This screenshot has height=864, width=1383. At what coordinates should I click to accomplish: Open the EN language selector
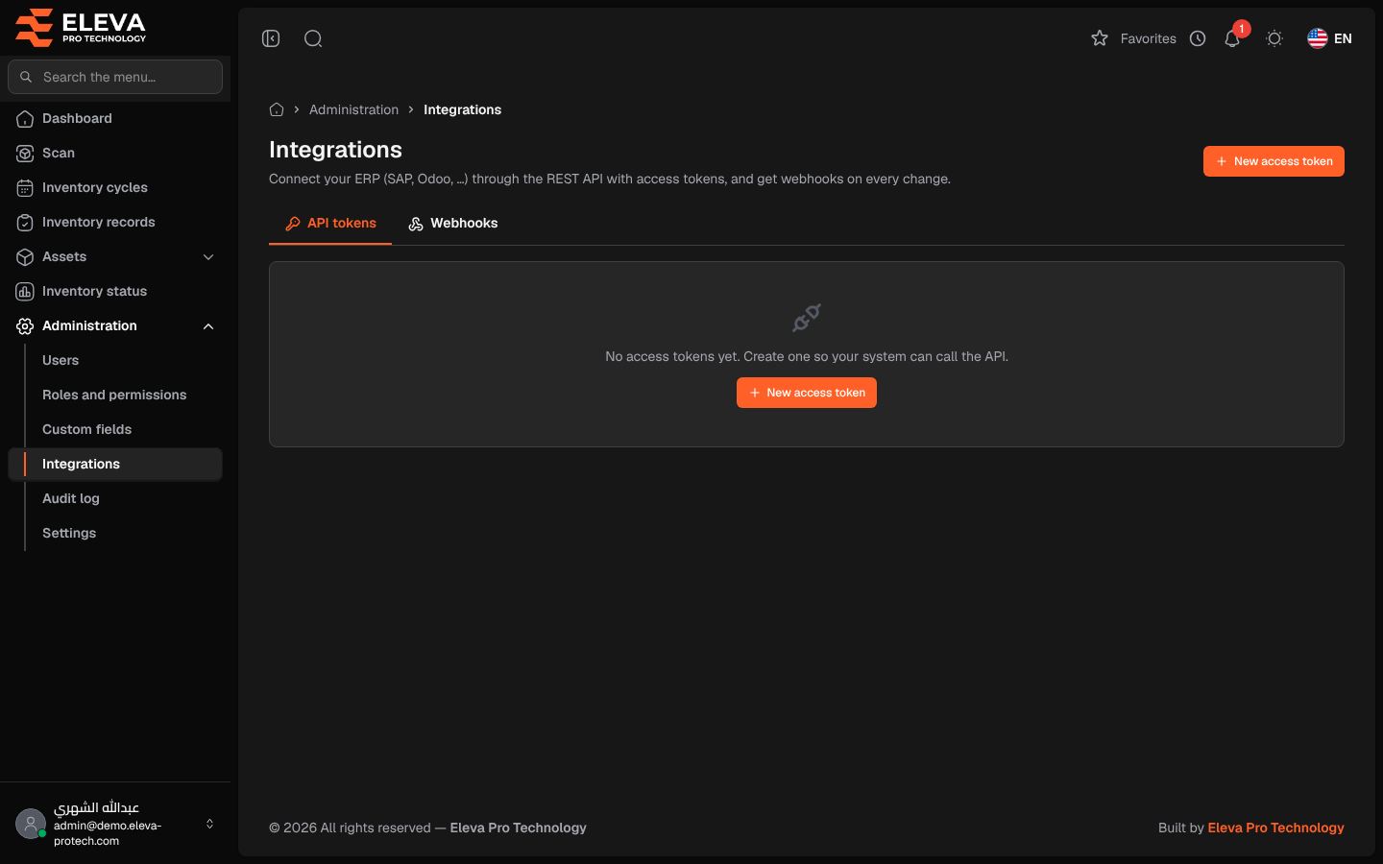pos(1330,38)
